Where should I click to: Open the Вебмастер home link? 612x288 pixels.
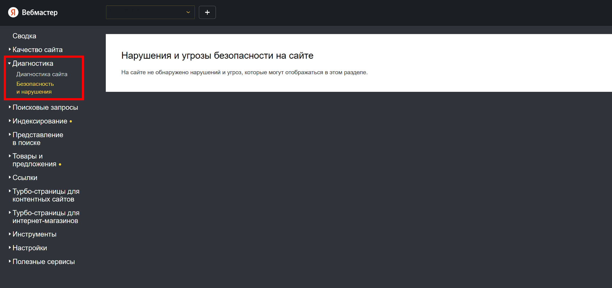(x=39, y=13)
